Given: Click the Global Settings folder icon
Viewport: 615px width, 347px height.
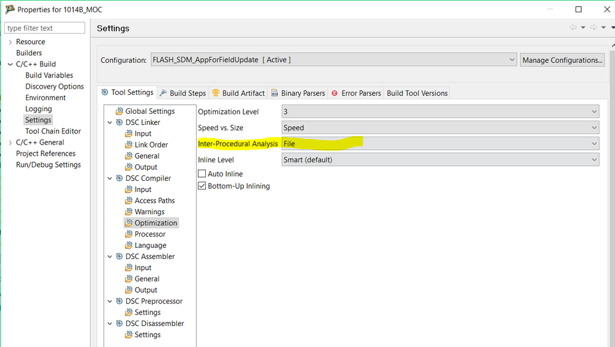Looking at the screenshot, I should (119, 111).
